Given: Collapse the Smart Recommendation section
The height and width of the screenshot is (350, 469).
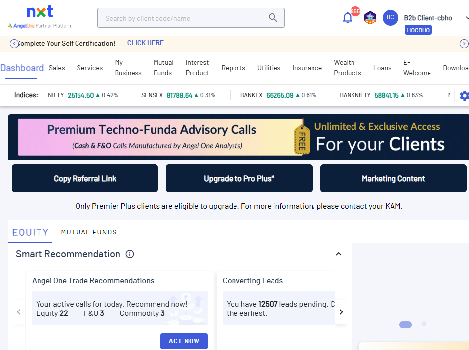Looking at the screenshot, I should [338, 254].
